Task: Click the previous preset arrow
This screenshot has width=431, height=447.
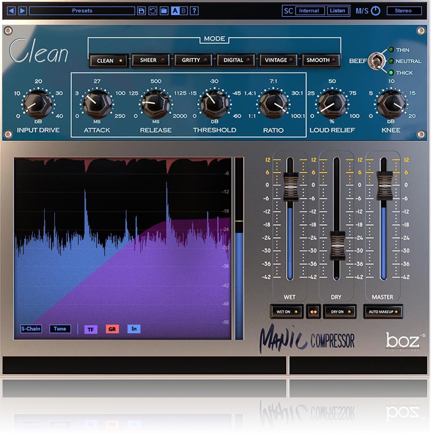Action: [11, 11]
